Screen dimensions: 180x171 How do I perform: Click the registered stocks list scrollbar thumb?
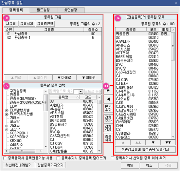point(173,46)
